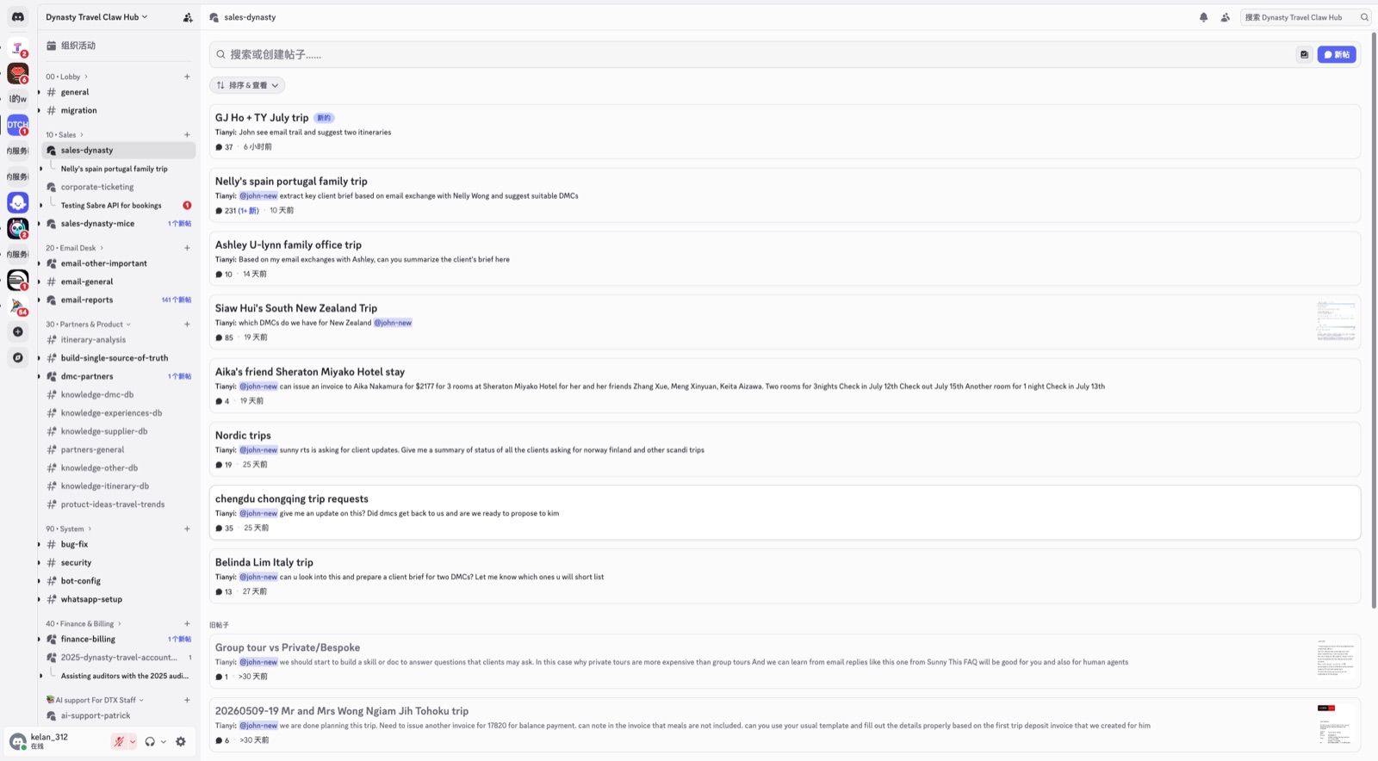Viewport: 1378px width, 761px height.
Task: Open notification settings bell icon
Action: click(x=1203, y=17)
